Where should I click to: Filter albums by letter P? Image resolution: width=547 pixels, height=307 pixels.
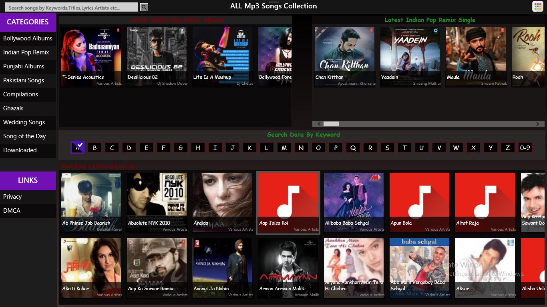[336, 148]
